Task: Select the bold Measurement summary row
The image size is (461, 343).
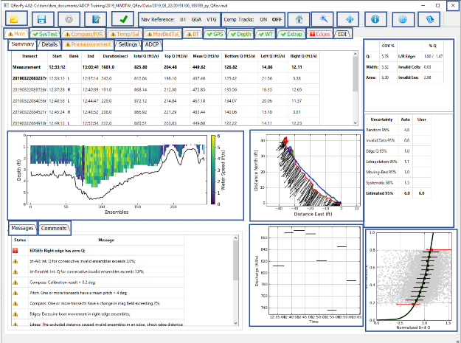Action: coord(165,67)
